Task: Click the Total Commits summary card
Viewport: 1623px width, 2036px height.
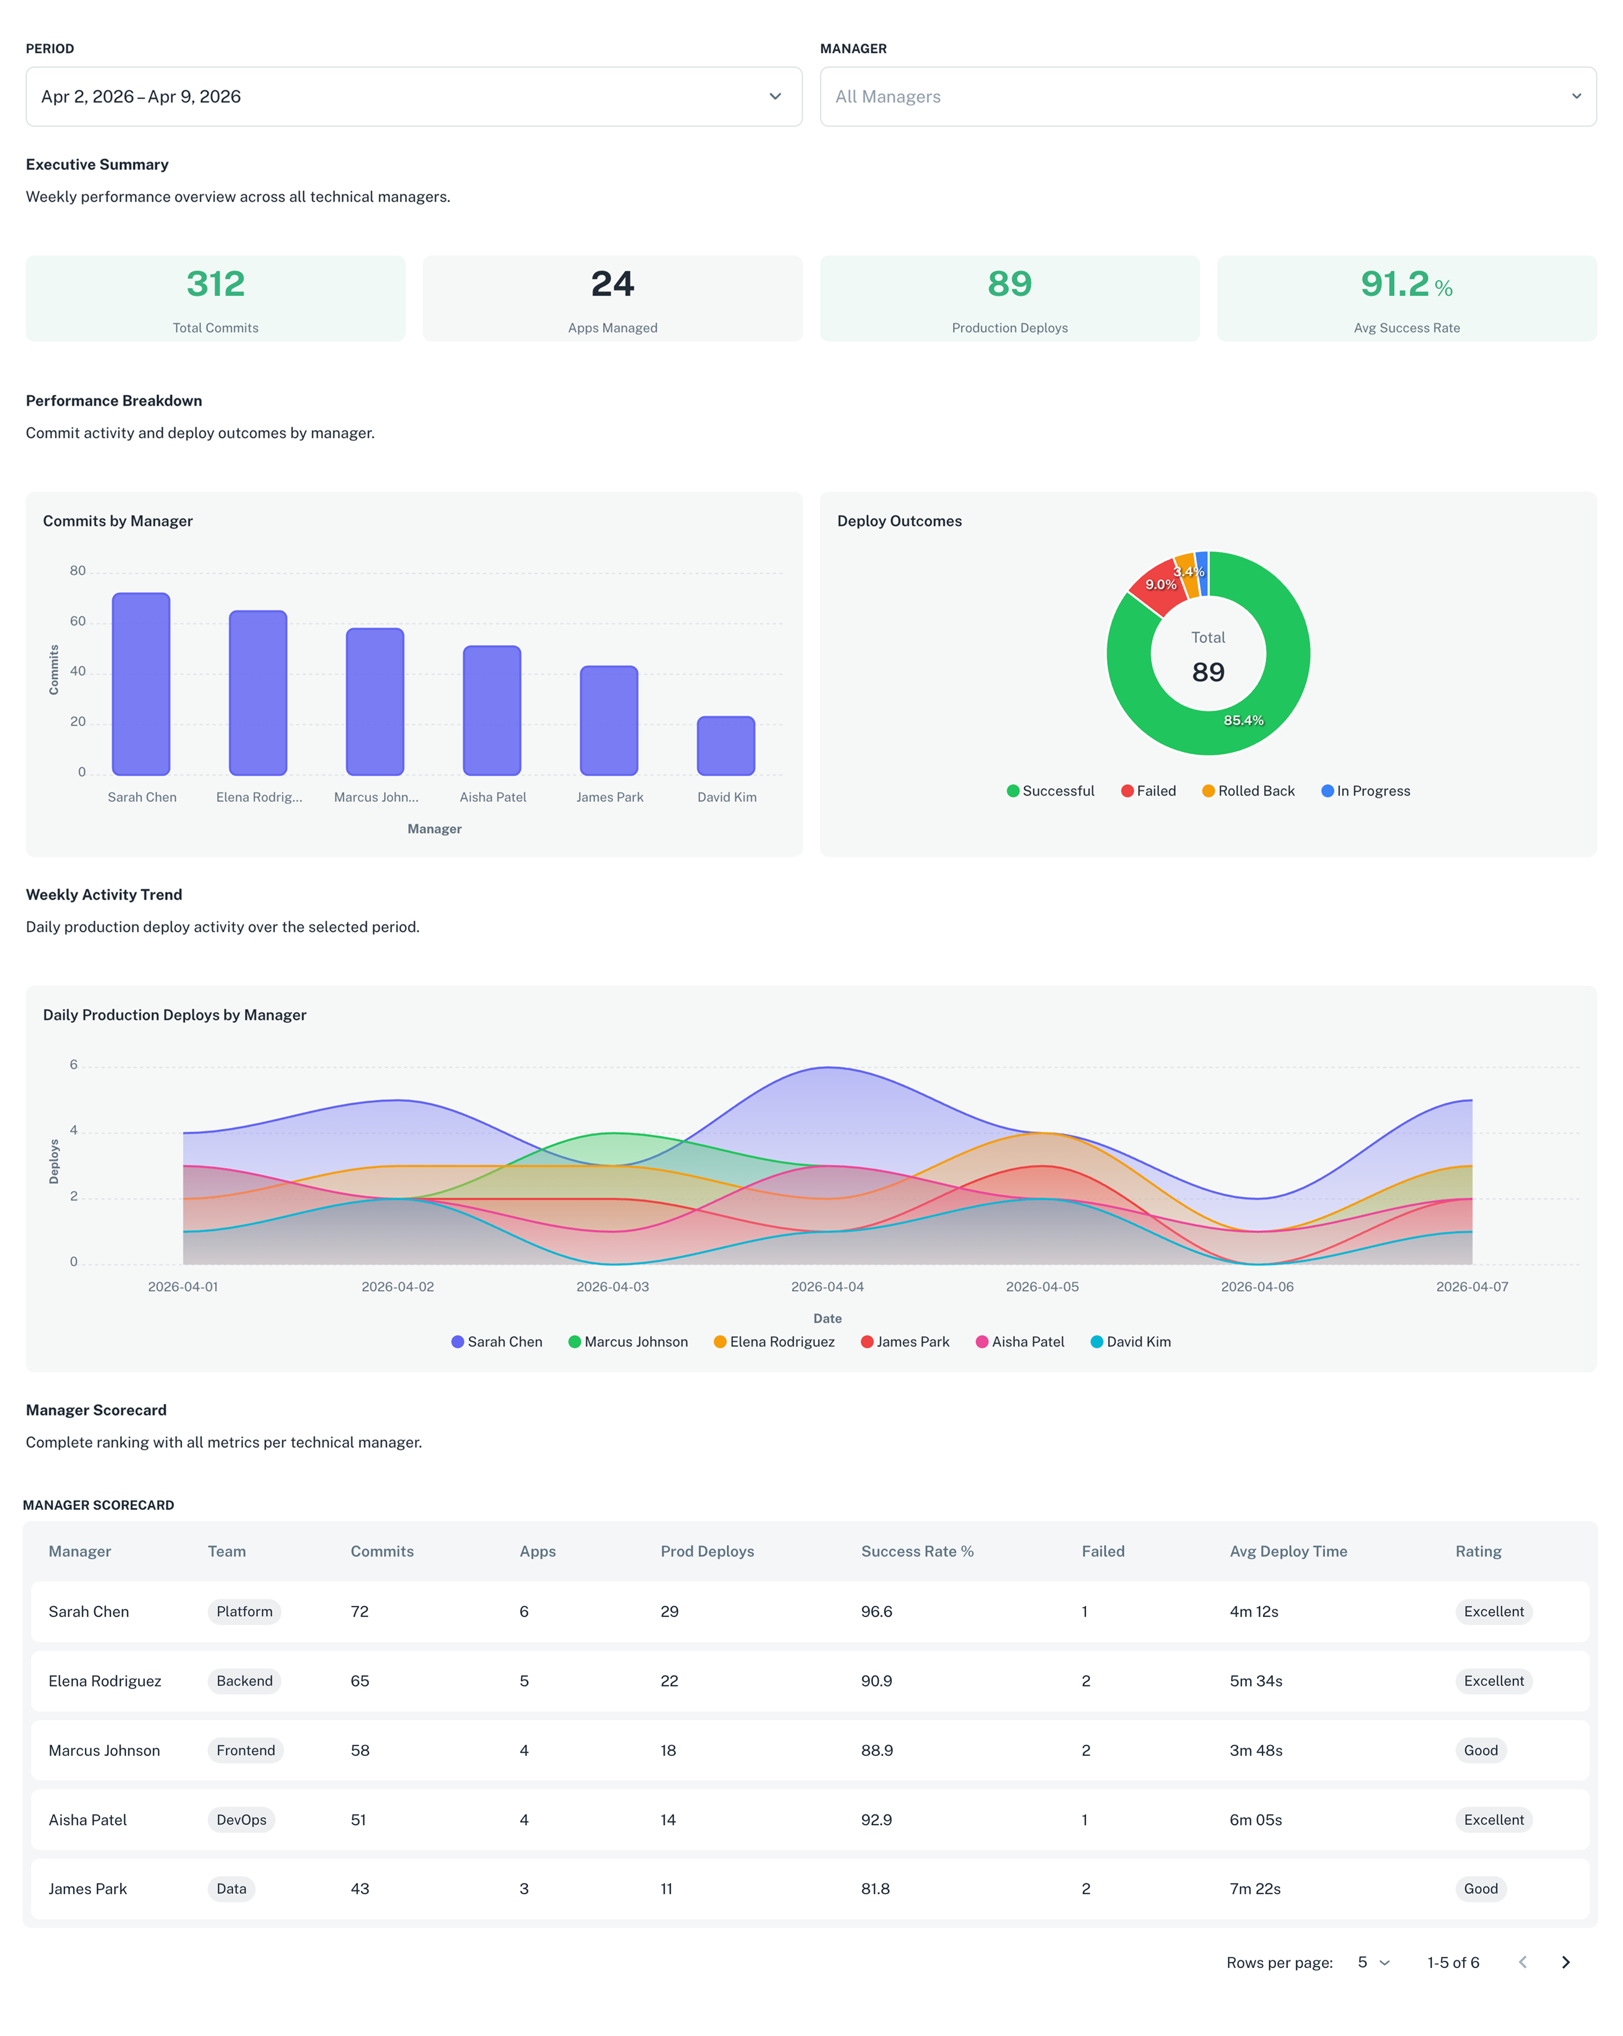Action: point(215,299)
